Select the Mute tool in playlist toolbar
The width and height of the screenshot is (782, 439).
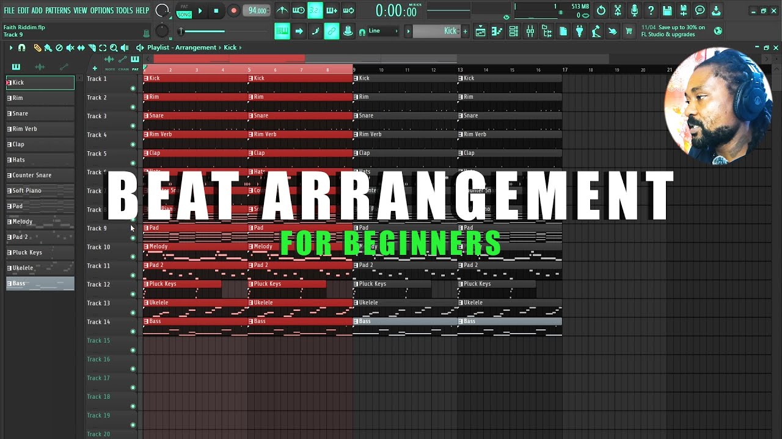point(70,48)
